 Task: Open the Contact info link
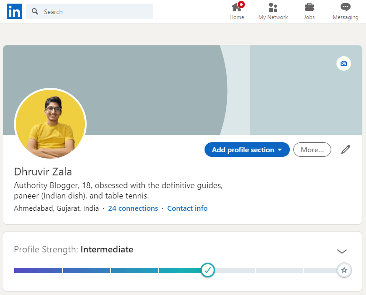tap(187, 208)
